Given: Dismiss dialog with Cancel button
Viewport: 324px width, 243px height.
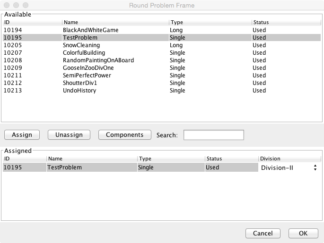Looking at the screenshot, I should [x=263, y=233].
